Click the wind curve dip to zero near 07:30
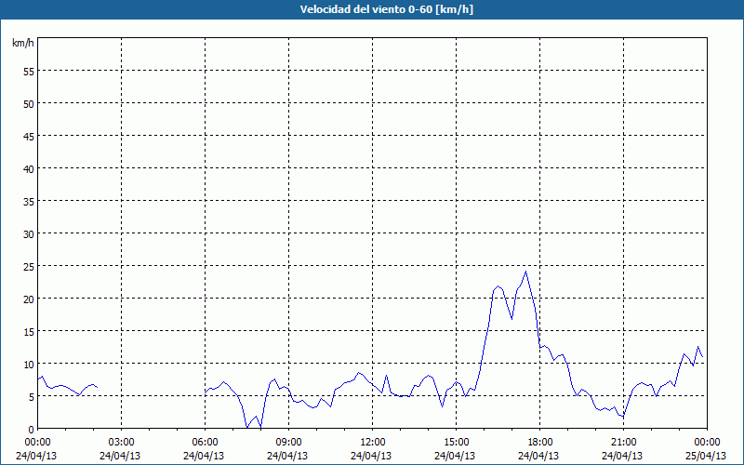Viewport: 744px width, 465px height. (247, 427)
